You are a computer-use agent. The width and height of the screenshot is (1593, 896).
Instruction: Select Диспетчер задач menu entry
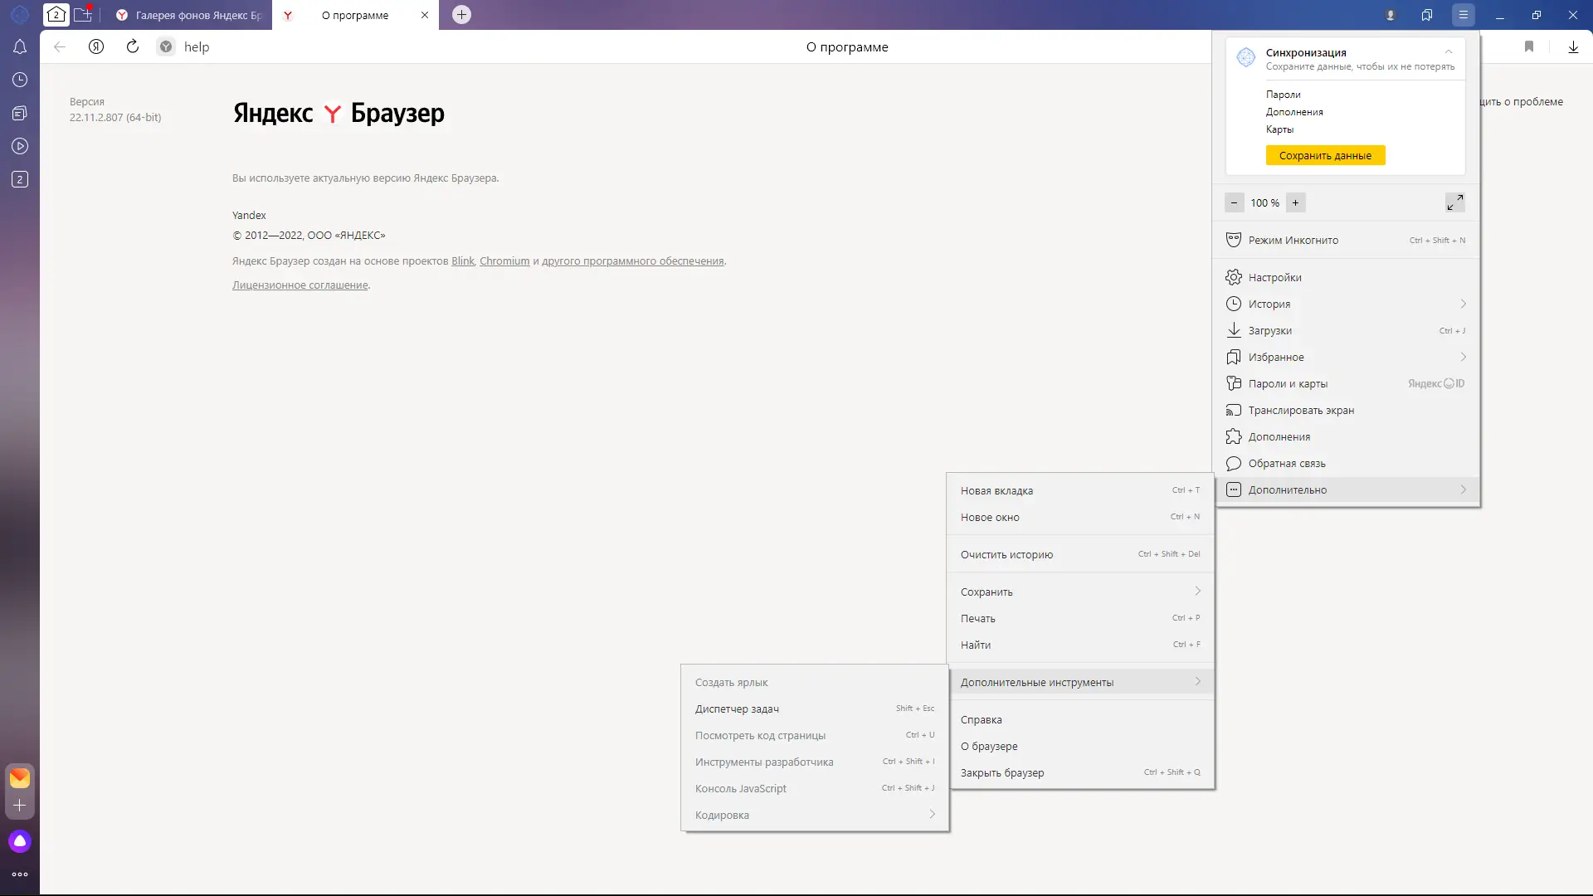[737, 709]
